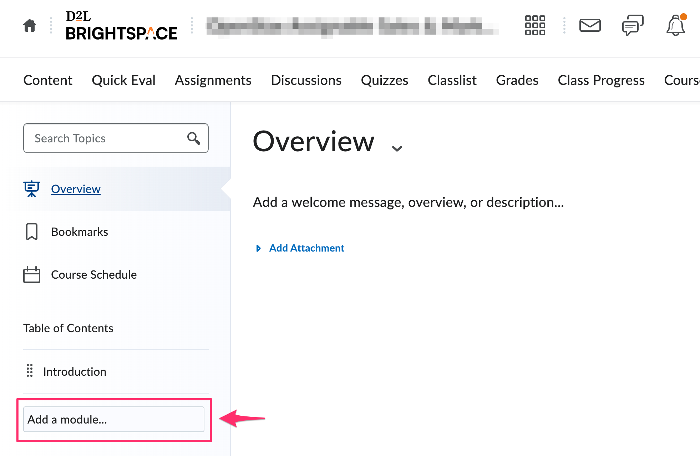Click the Overview presentation icon in sidebar
Image resolution: width=700 pixels, height=456 pixels.
point(31,189)
